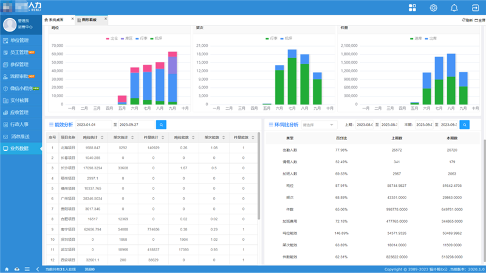Click the logout icon at top right
Image resolution: width=486 pixels, height=273 pixels.
point(474,8)
